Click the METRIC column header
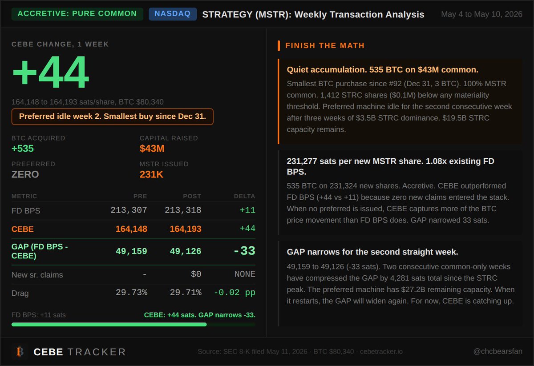Image resolution: width=534 pixels, height=366 pixels. point(24,196)
